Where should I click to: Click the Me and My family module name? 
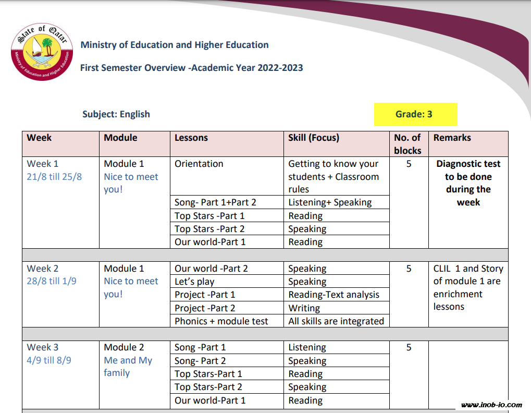coord(128,367)
